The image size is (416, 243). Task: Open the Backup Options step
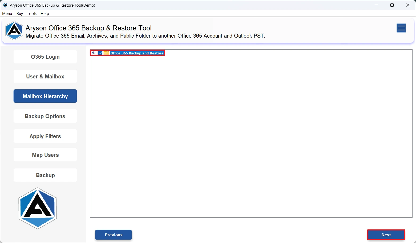coord(45,116)
